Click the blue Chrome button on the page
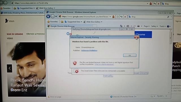Screen dimensions: 181x102 pyautogui.click(x=143, y=35)
